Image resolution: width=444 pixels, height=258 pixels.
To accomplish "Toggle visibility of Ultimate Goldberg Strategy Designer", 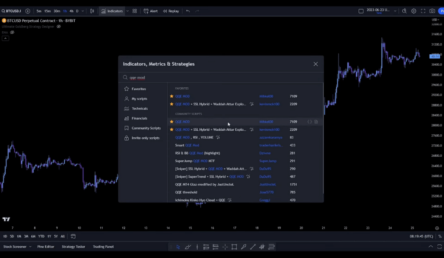I will [59, 26].
